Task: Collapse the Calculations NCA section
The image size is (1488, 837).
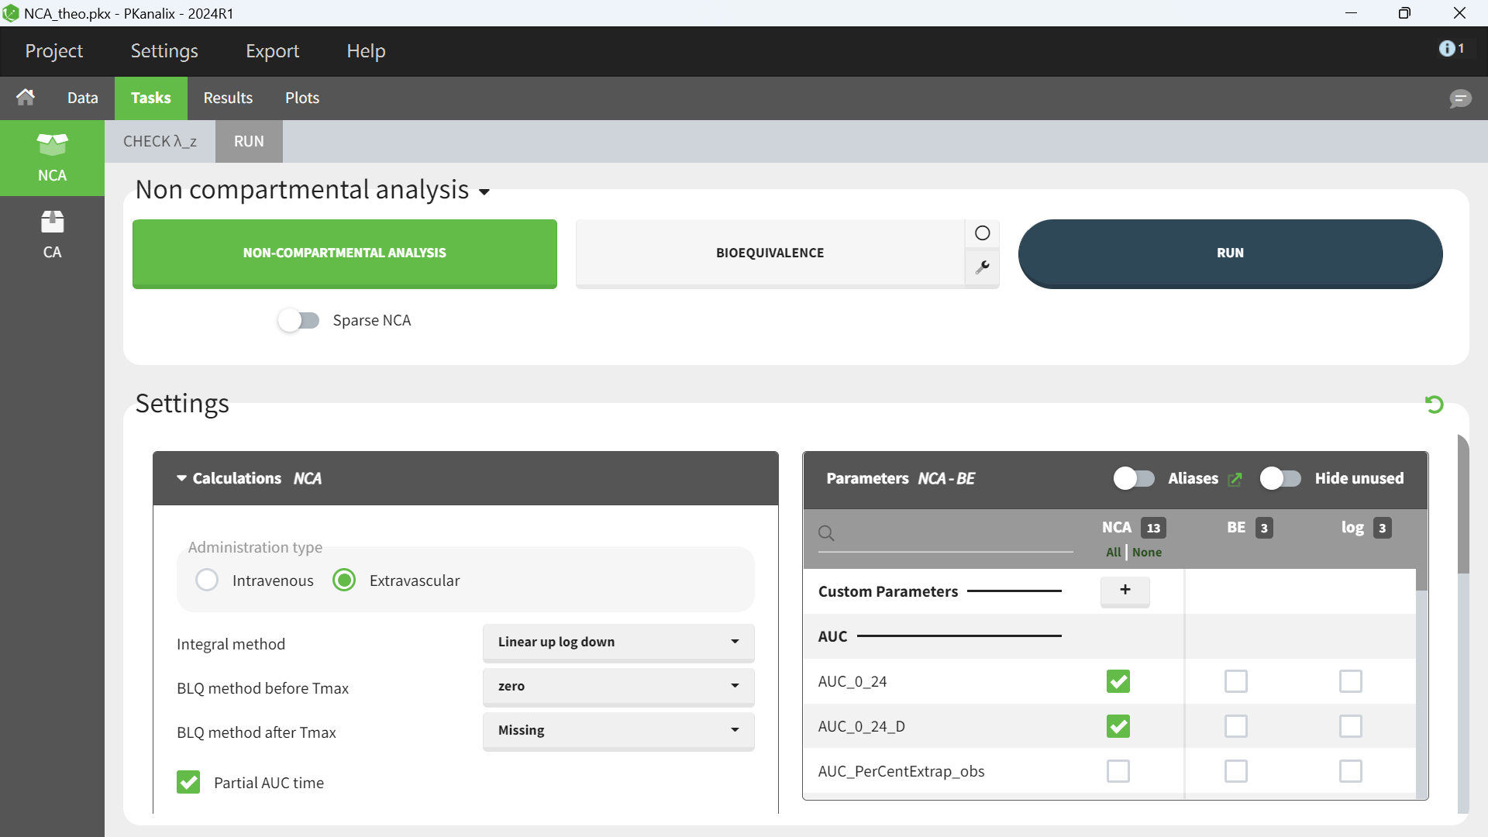Action: point(181,478)
